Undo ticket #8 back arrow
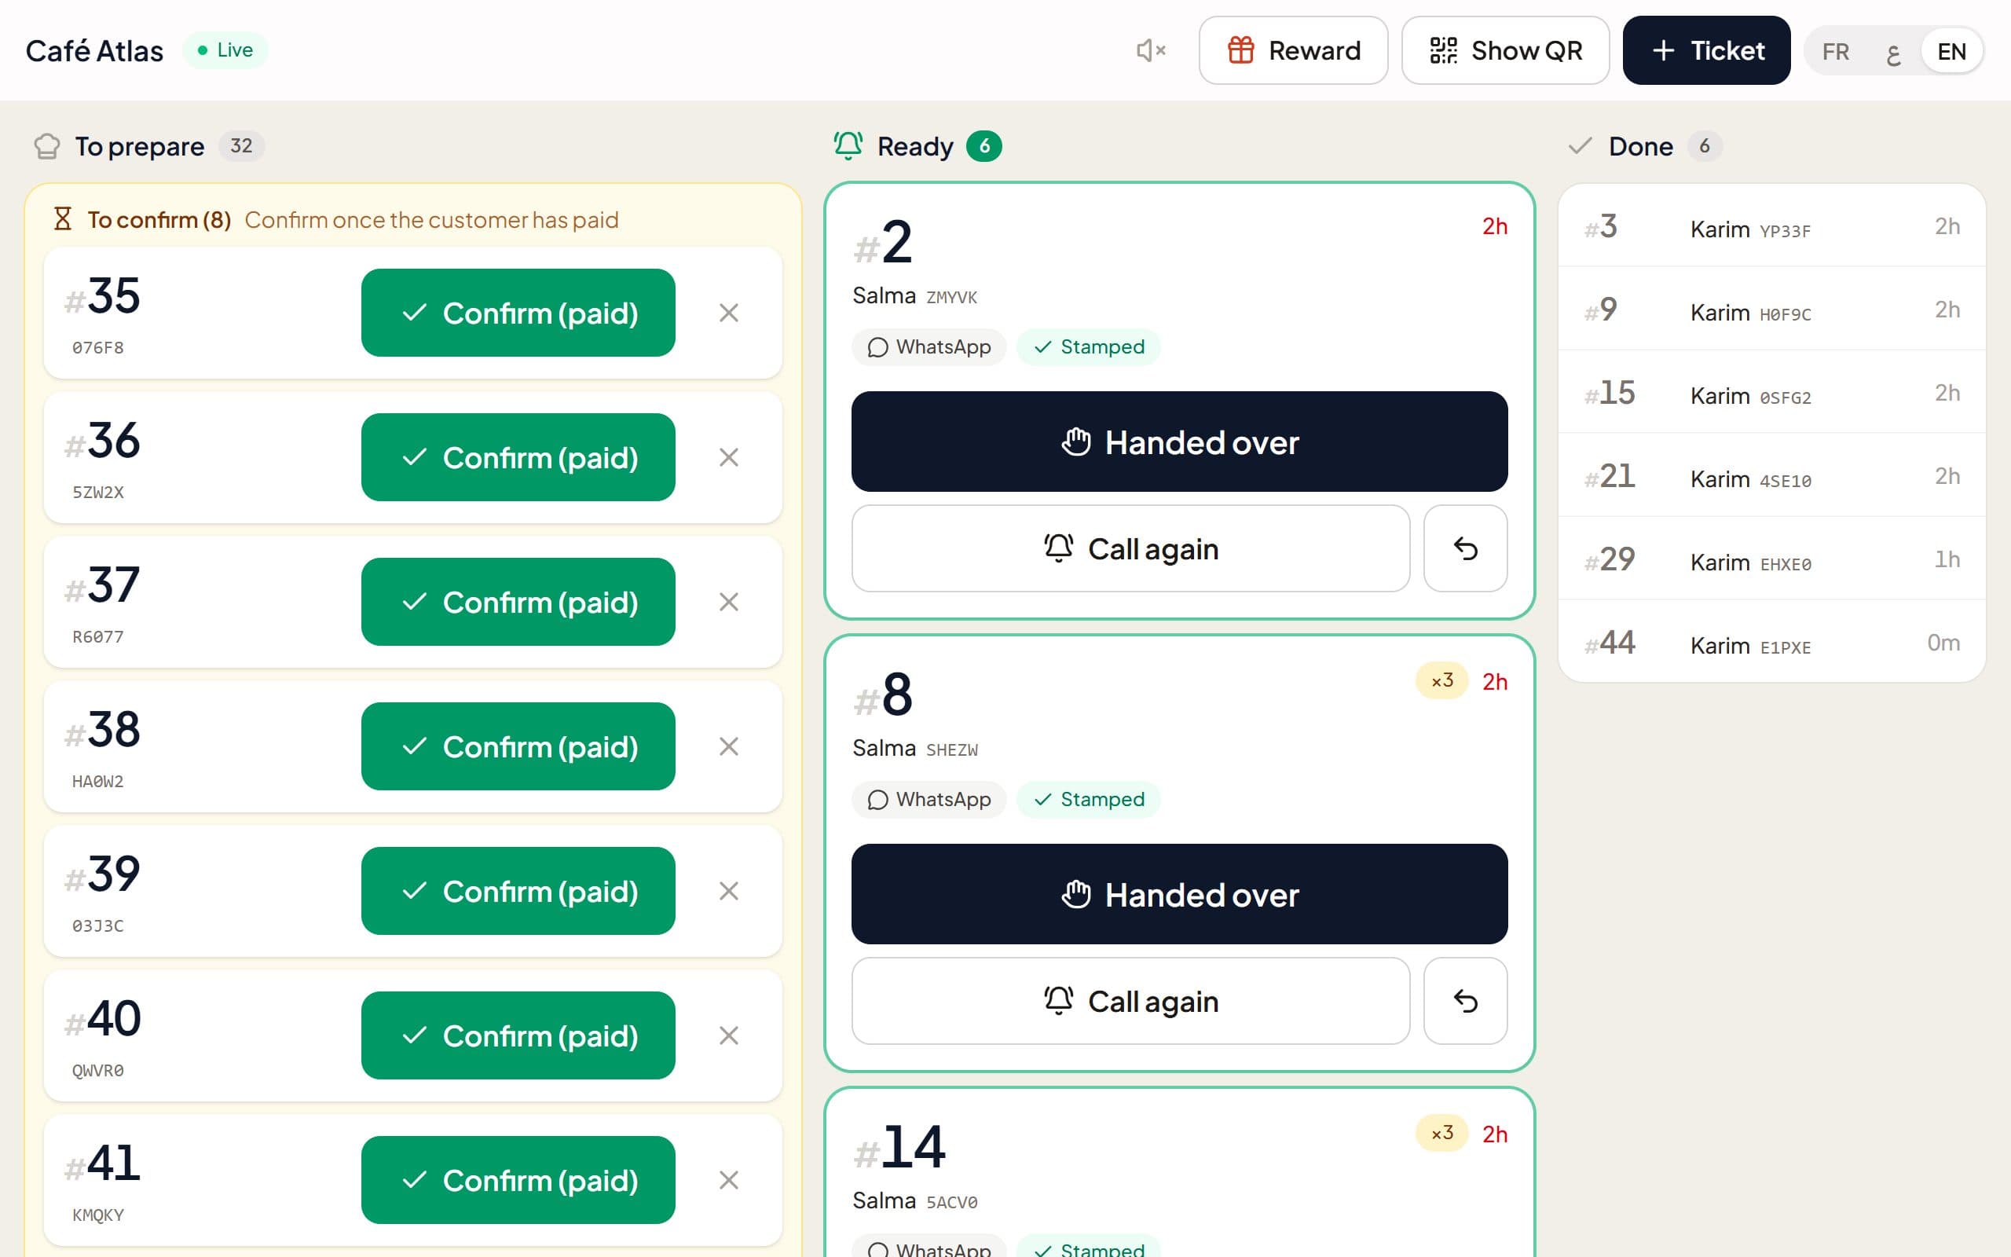The width and height of the screenshot is (2011, 1257). tap(1465, 1001)
